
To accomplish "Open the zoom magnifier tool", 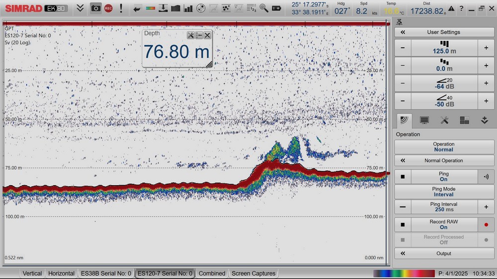I will pyautogui.click(x=264, y=8).
